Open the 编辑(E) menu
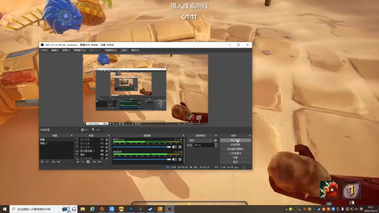379x213 pixels. point(55,50)
